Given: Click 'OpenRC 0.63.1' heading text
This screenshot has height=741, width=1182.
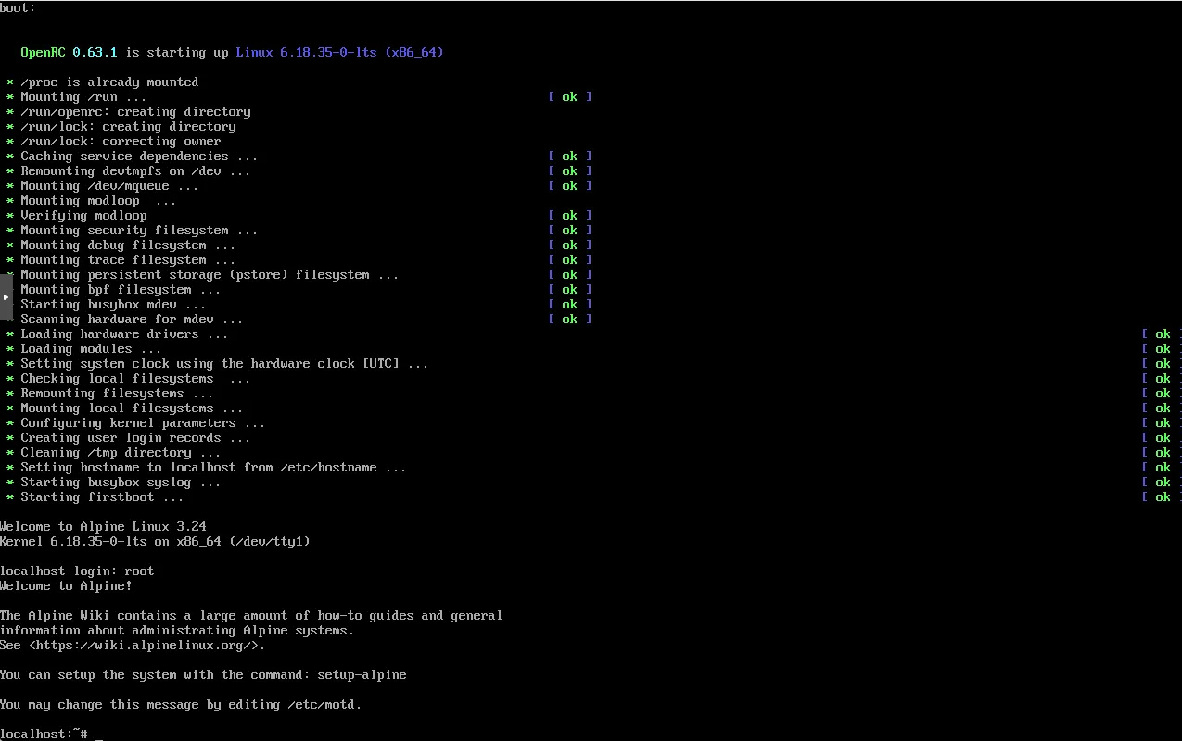Looking at the screenshot, I should 69,52.
